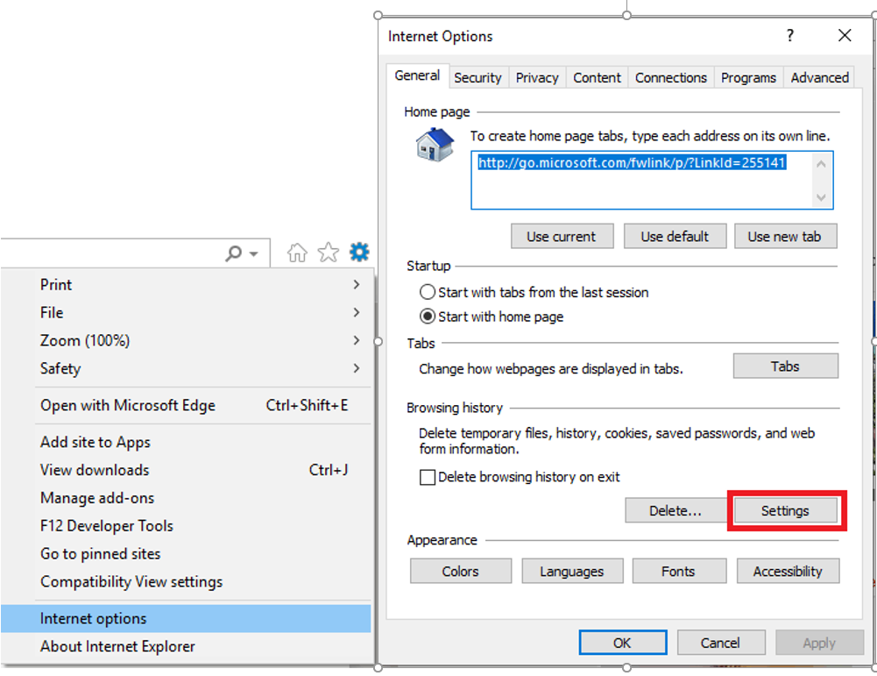Switch to the Connections tab

(670, 78)
